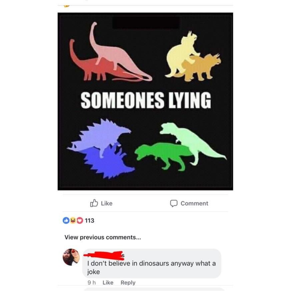The width and height of the screenshot is (291, 291).
Task: Click the red heart Love reaction icon
Action: [80, 220]
